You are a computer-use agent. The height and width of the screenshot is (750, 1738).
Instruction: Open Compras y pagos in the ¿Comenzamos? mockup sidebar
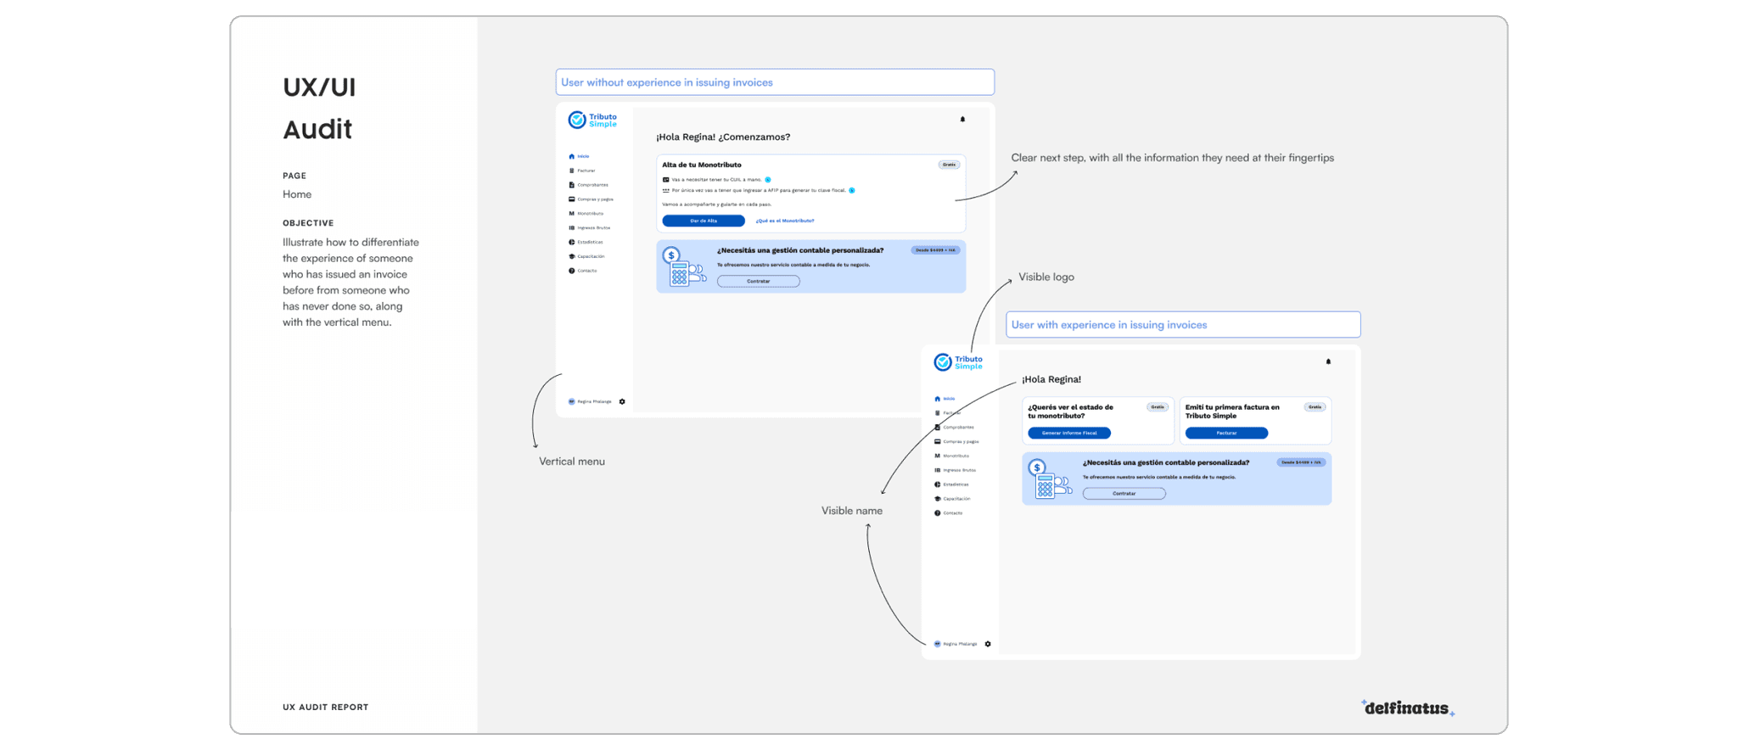(591, 199)
